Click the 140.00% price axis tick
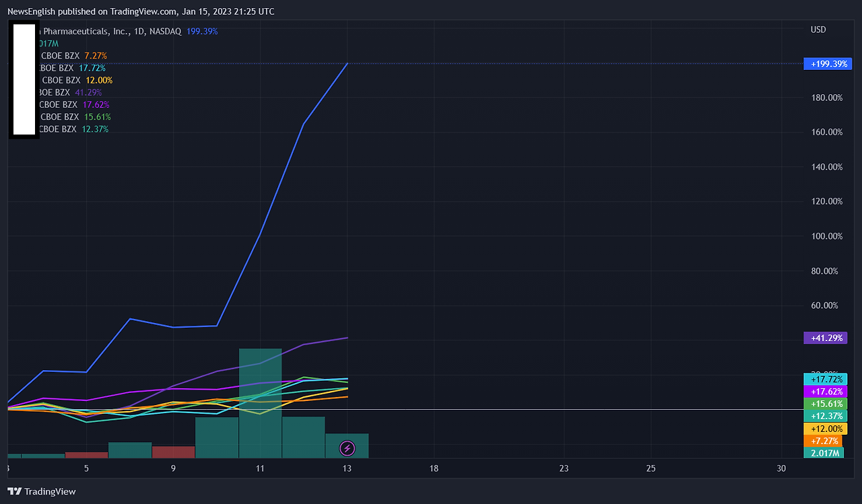 tap(826, 167)
